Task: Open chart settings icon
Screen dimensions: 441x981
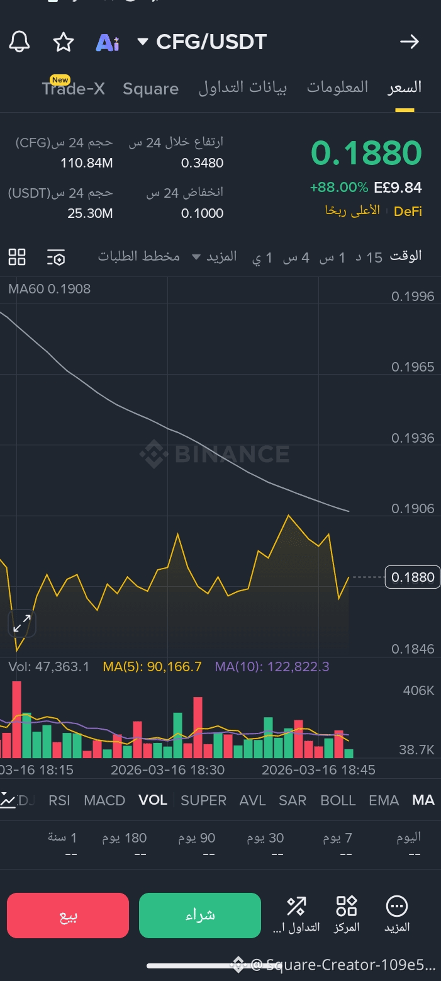Action: pos(56,257)
